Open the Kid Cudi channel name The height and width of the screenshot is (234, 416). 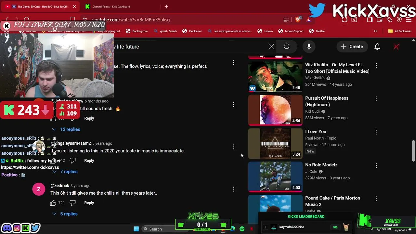tap(312, 111)
